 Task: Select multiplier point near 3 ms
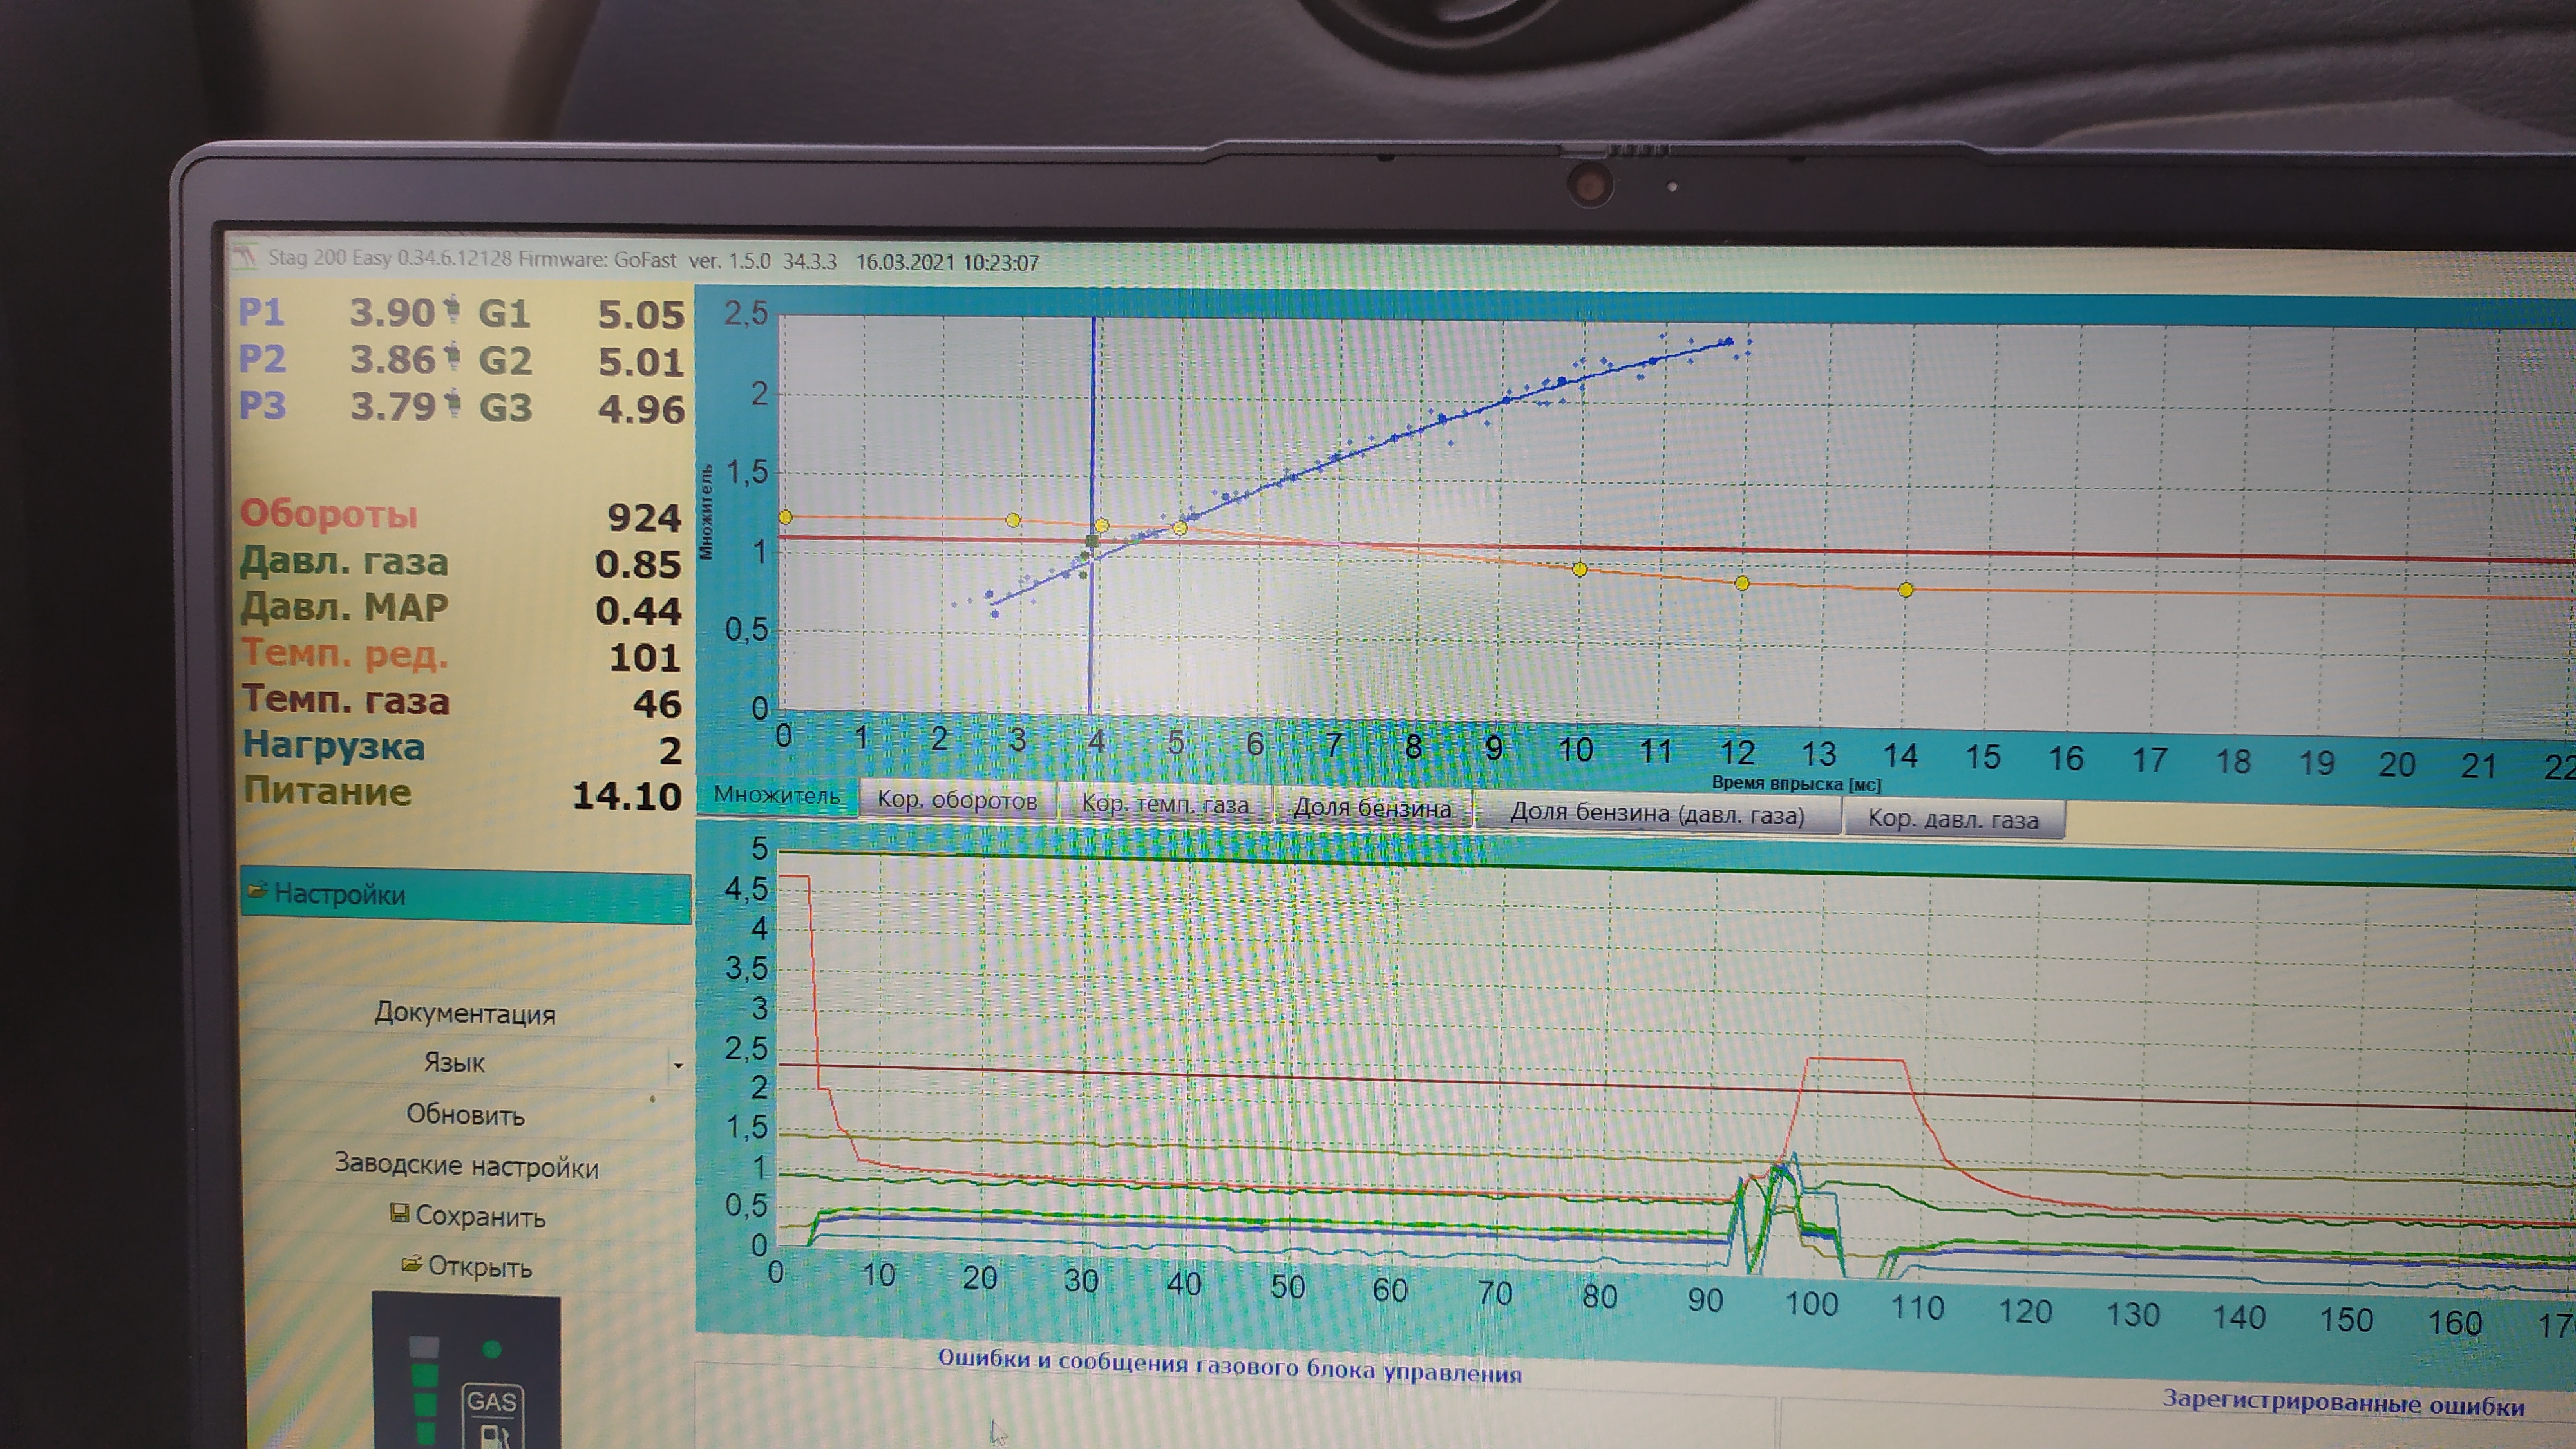(1013, 520)
